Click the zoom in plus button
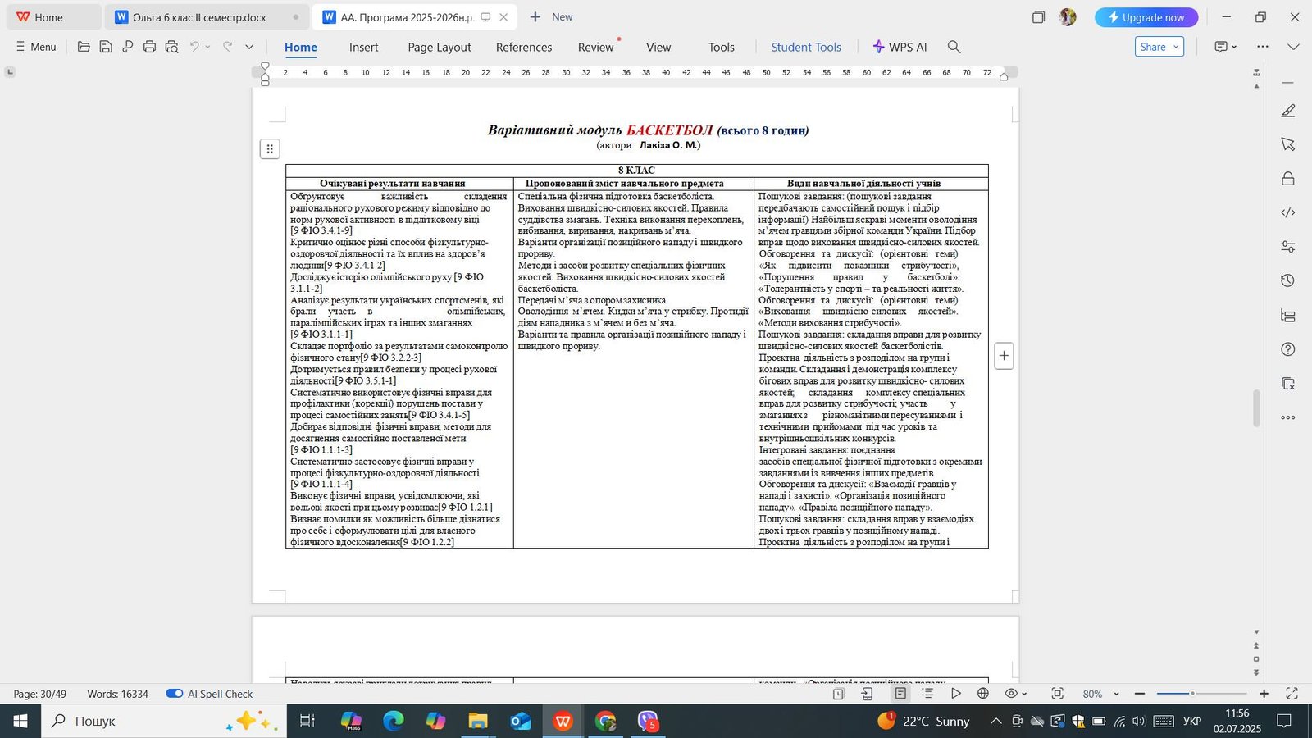This screenshot has width=1312, height=738. [1264, 694]
